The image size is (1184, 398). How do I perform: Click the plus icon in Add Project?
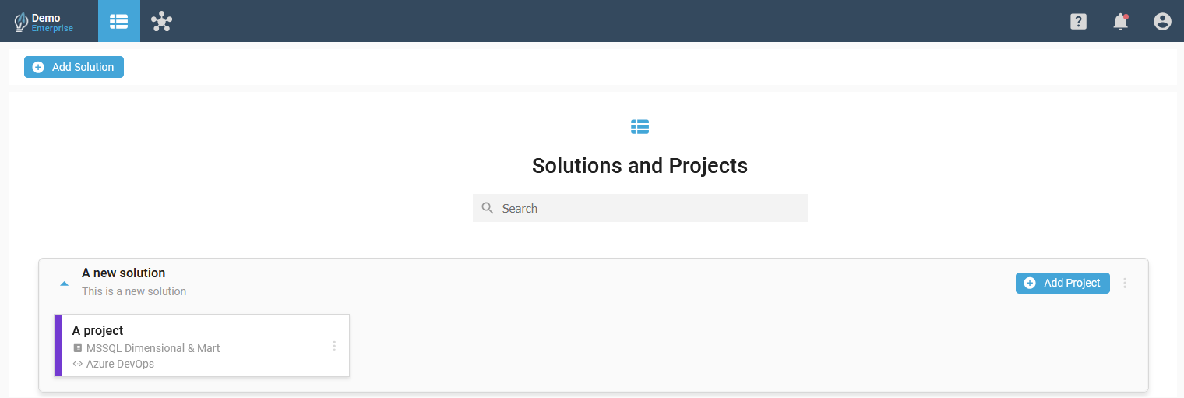click(1030, 283)
